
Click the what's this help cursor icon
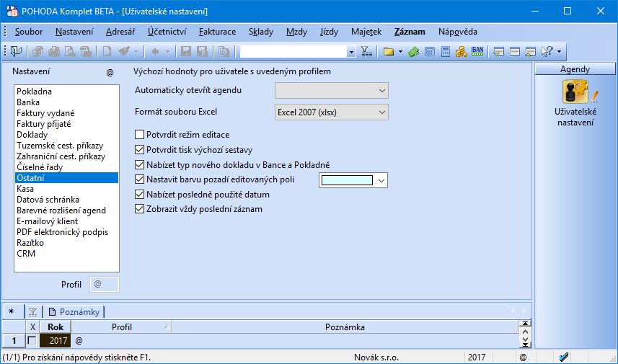click(x=547, y=51)
